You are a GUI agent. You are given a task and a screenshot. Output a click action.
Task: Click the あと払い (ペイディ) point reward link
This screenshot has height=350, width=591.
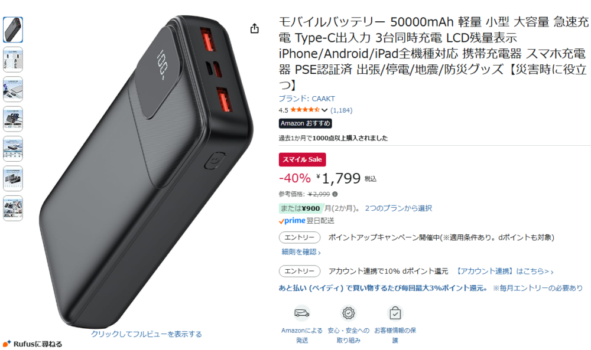384,288
